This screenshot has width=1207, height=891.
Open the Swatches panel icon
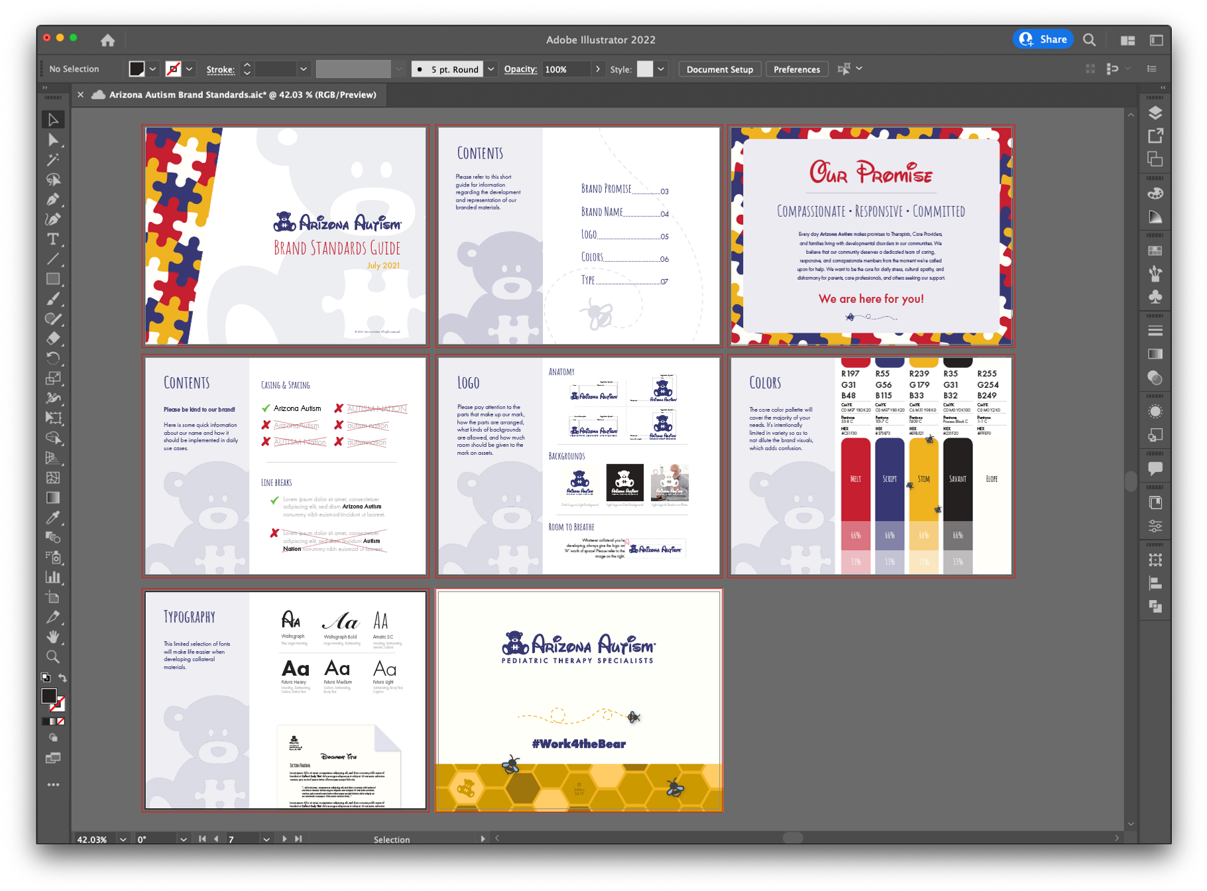click(x=1155, y=251)
